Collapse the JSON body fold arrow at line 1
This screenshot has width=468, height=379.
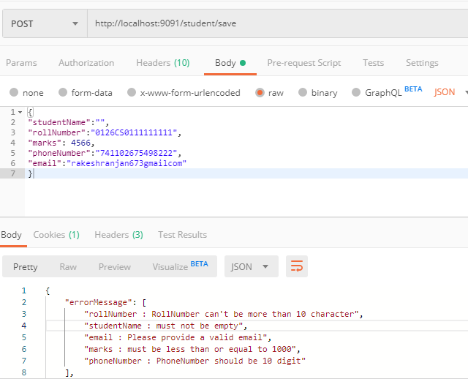[x=20, y=112]
